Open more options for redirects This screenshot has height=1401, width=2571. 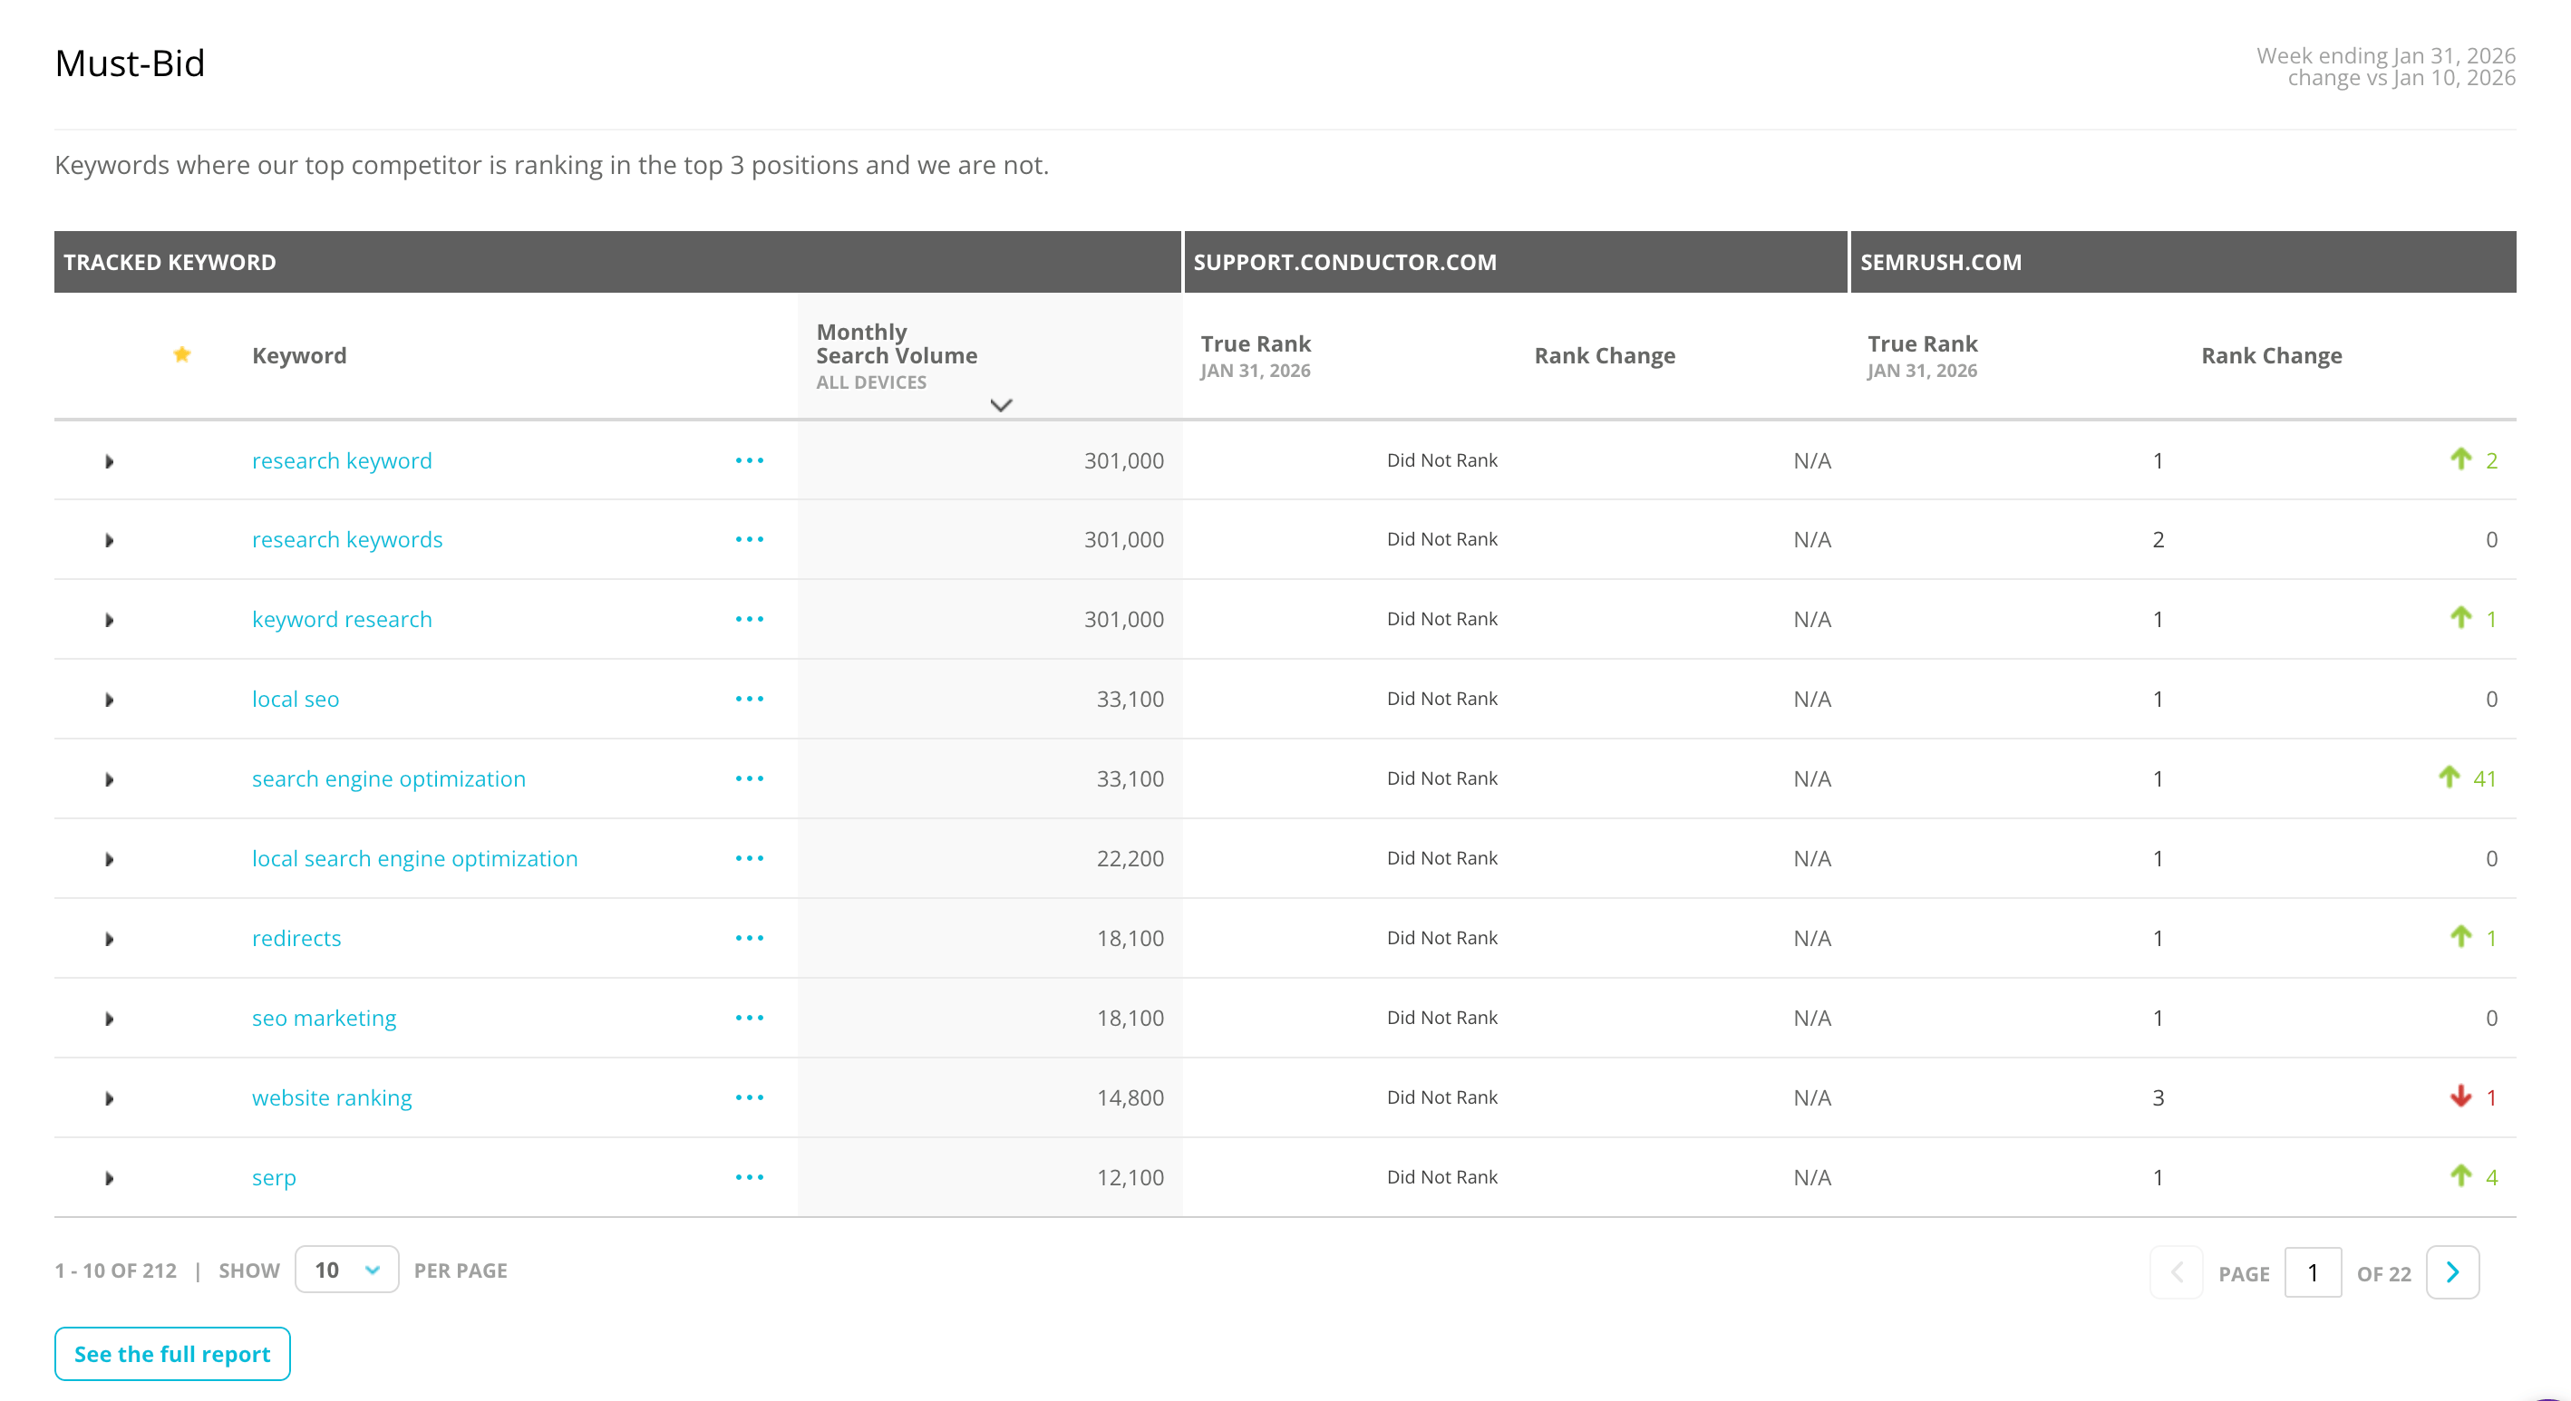click(x=750, y=938)
